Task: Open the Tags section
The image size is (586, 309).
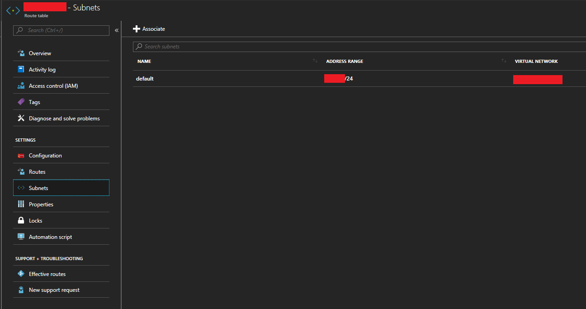Action: (61, 102)
